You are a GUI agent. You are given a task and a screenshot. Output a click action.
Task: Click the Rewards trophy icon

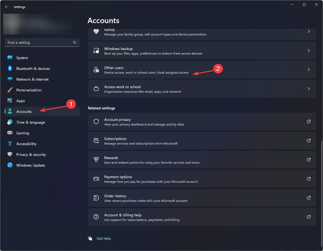(96, 160)
